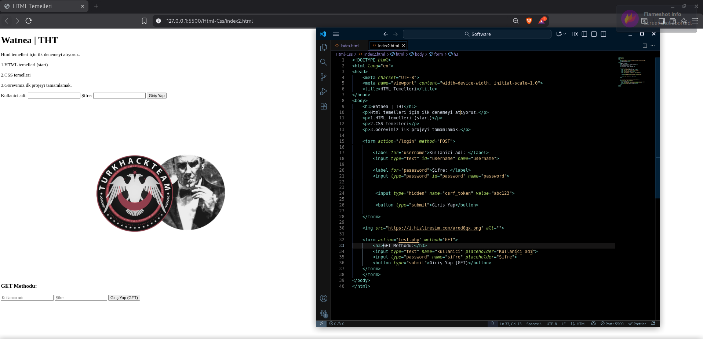Click the index2.html file breadcrumb
Viewport: 703px width, 339px height.
[x=372, y=54]
